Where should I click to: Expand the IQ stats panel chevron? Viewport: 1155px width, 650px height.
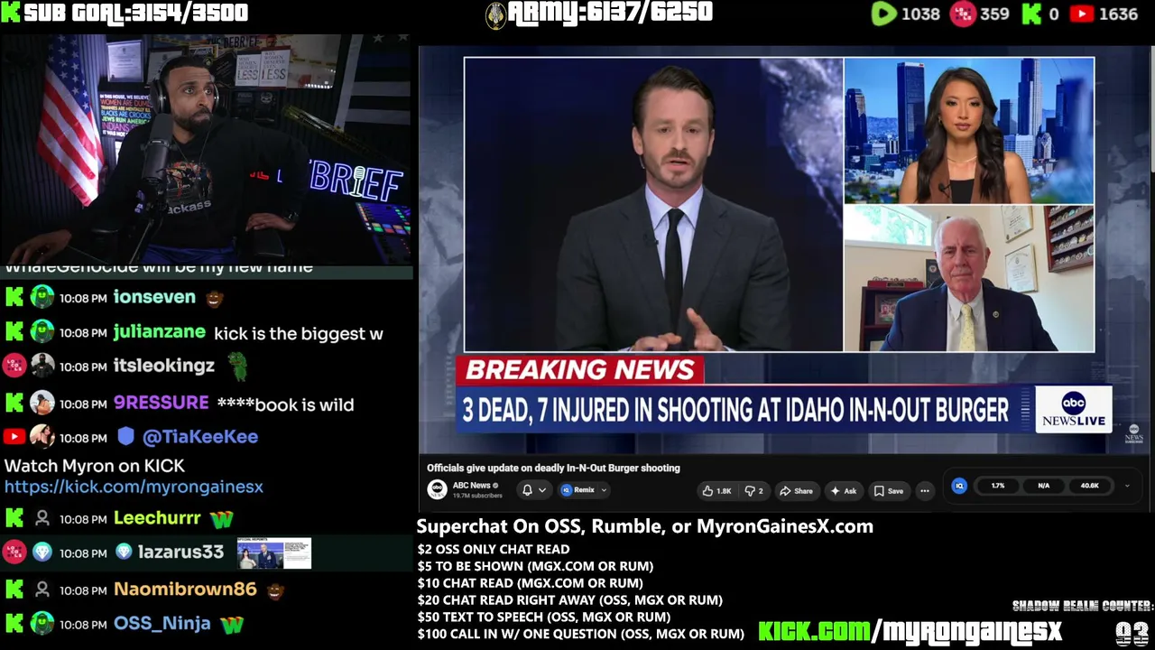click(x=1127, y=486)
